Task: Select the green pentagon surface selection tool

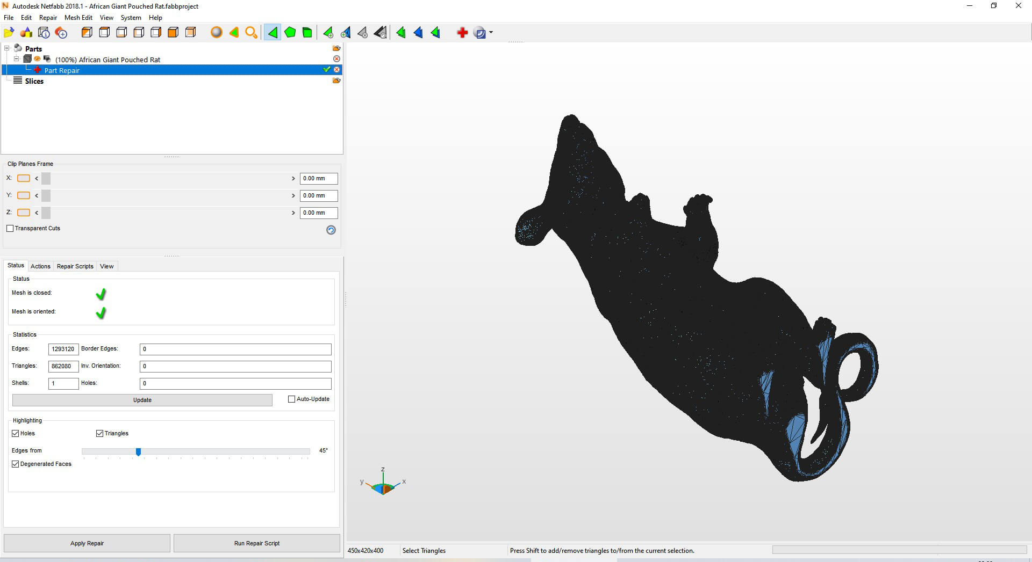Action: pos(290,33)
